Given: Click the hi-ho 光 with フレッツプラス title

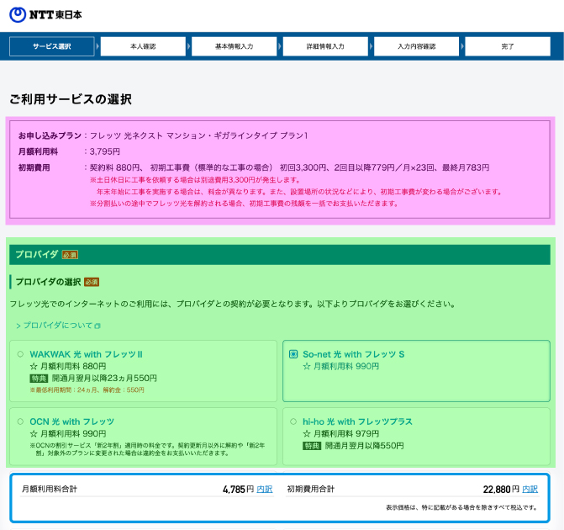Looking at the screenshot, I should (x=357, y=421).
